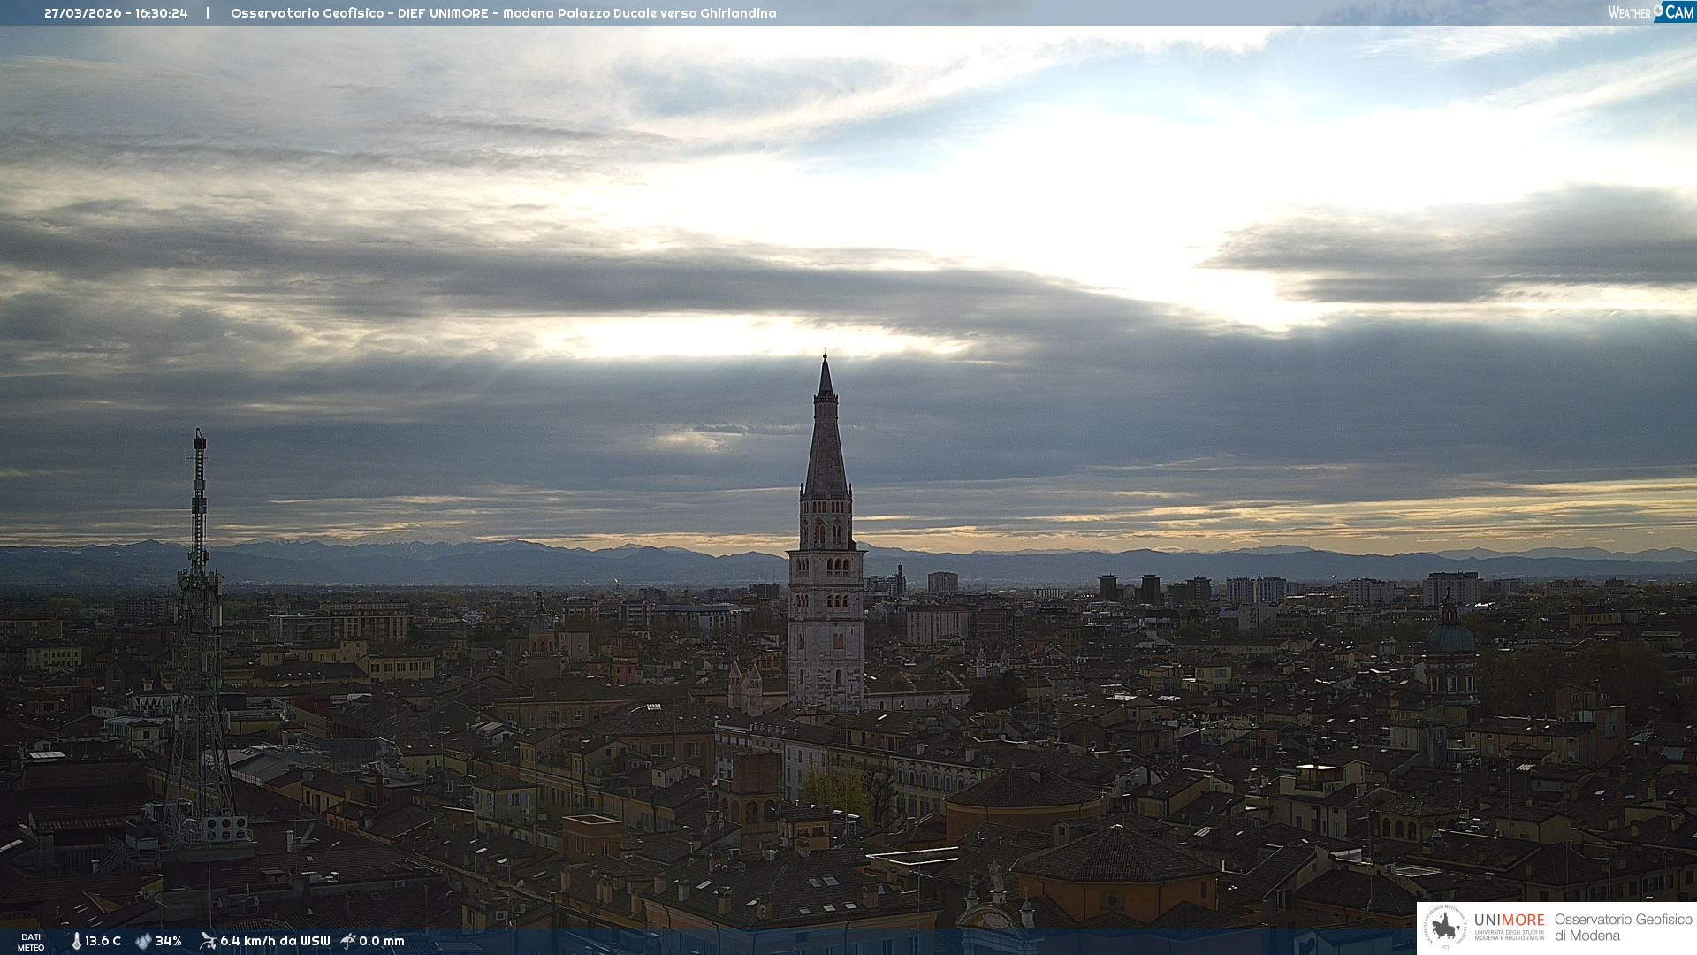Click the Osservatorio Geofisico di Modena text
This screenshot has width=1697, height=955.
pos(1623,928)
